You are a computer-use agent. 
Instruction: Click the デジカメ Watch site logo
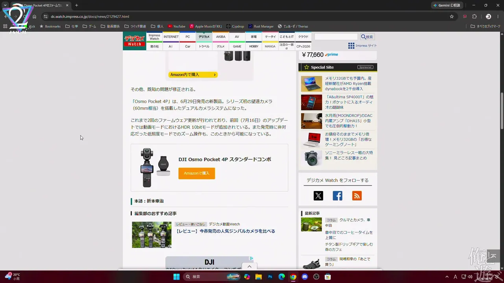(x=134, y=41)
